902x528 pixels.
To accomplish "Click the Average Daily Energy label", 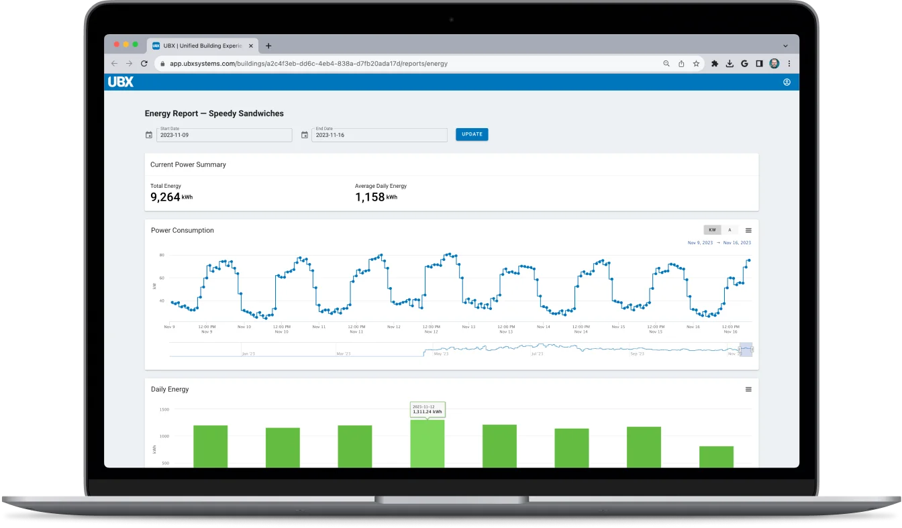I will (x=381, y=186).
